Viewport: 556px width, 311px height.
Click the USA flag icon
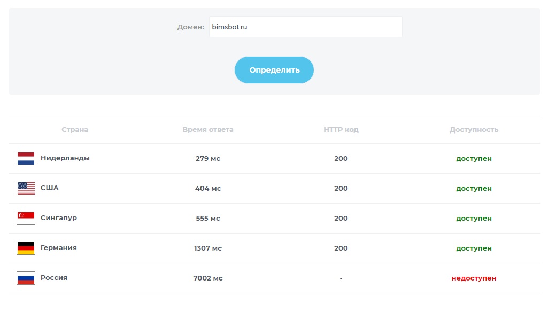point(26,188)
